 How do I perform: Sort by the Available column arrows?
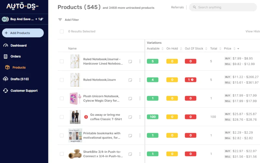click(162, 48)
